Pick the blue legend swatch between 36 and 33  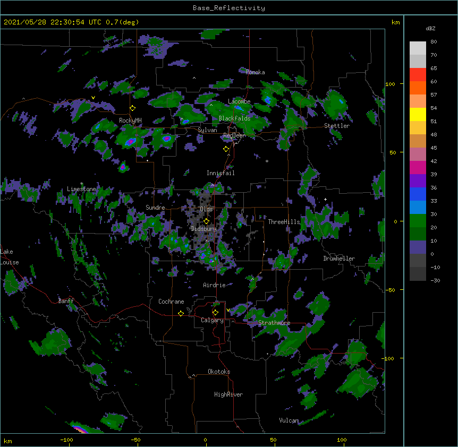[x=418, y=194]
